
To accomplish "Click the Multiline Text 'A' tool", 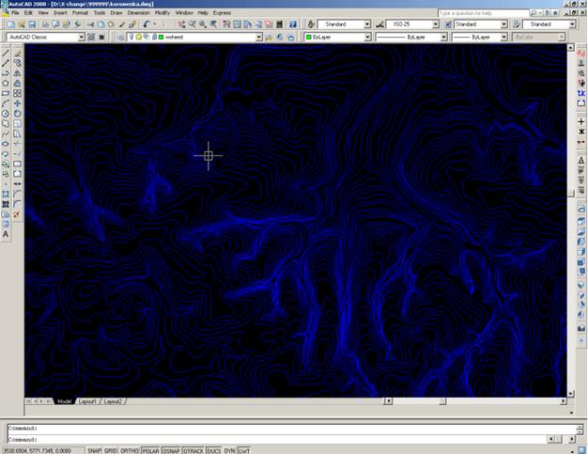I will (6, 234).
